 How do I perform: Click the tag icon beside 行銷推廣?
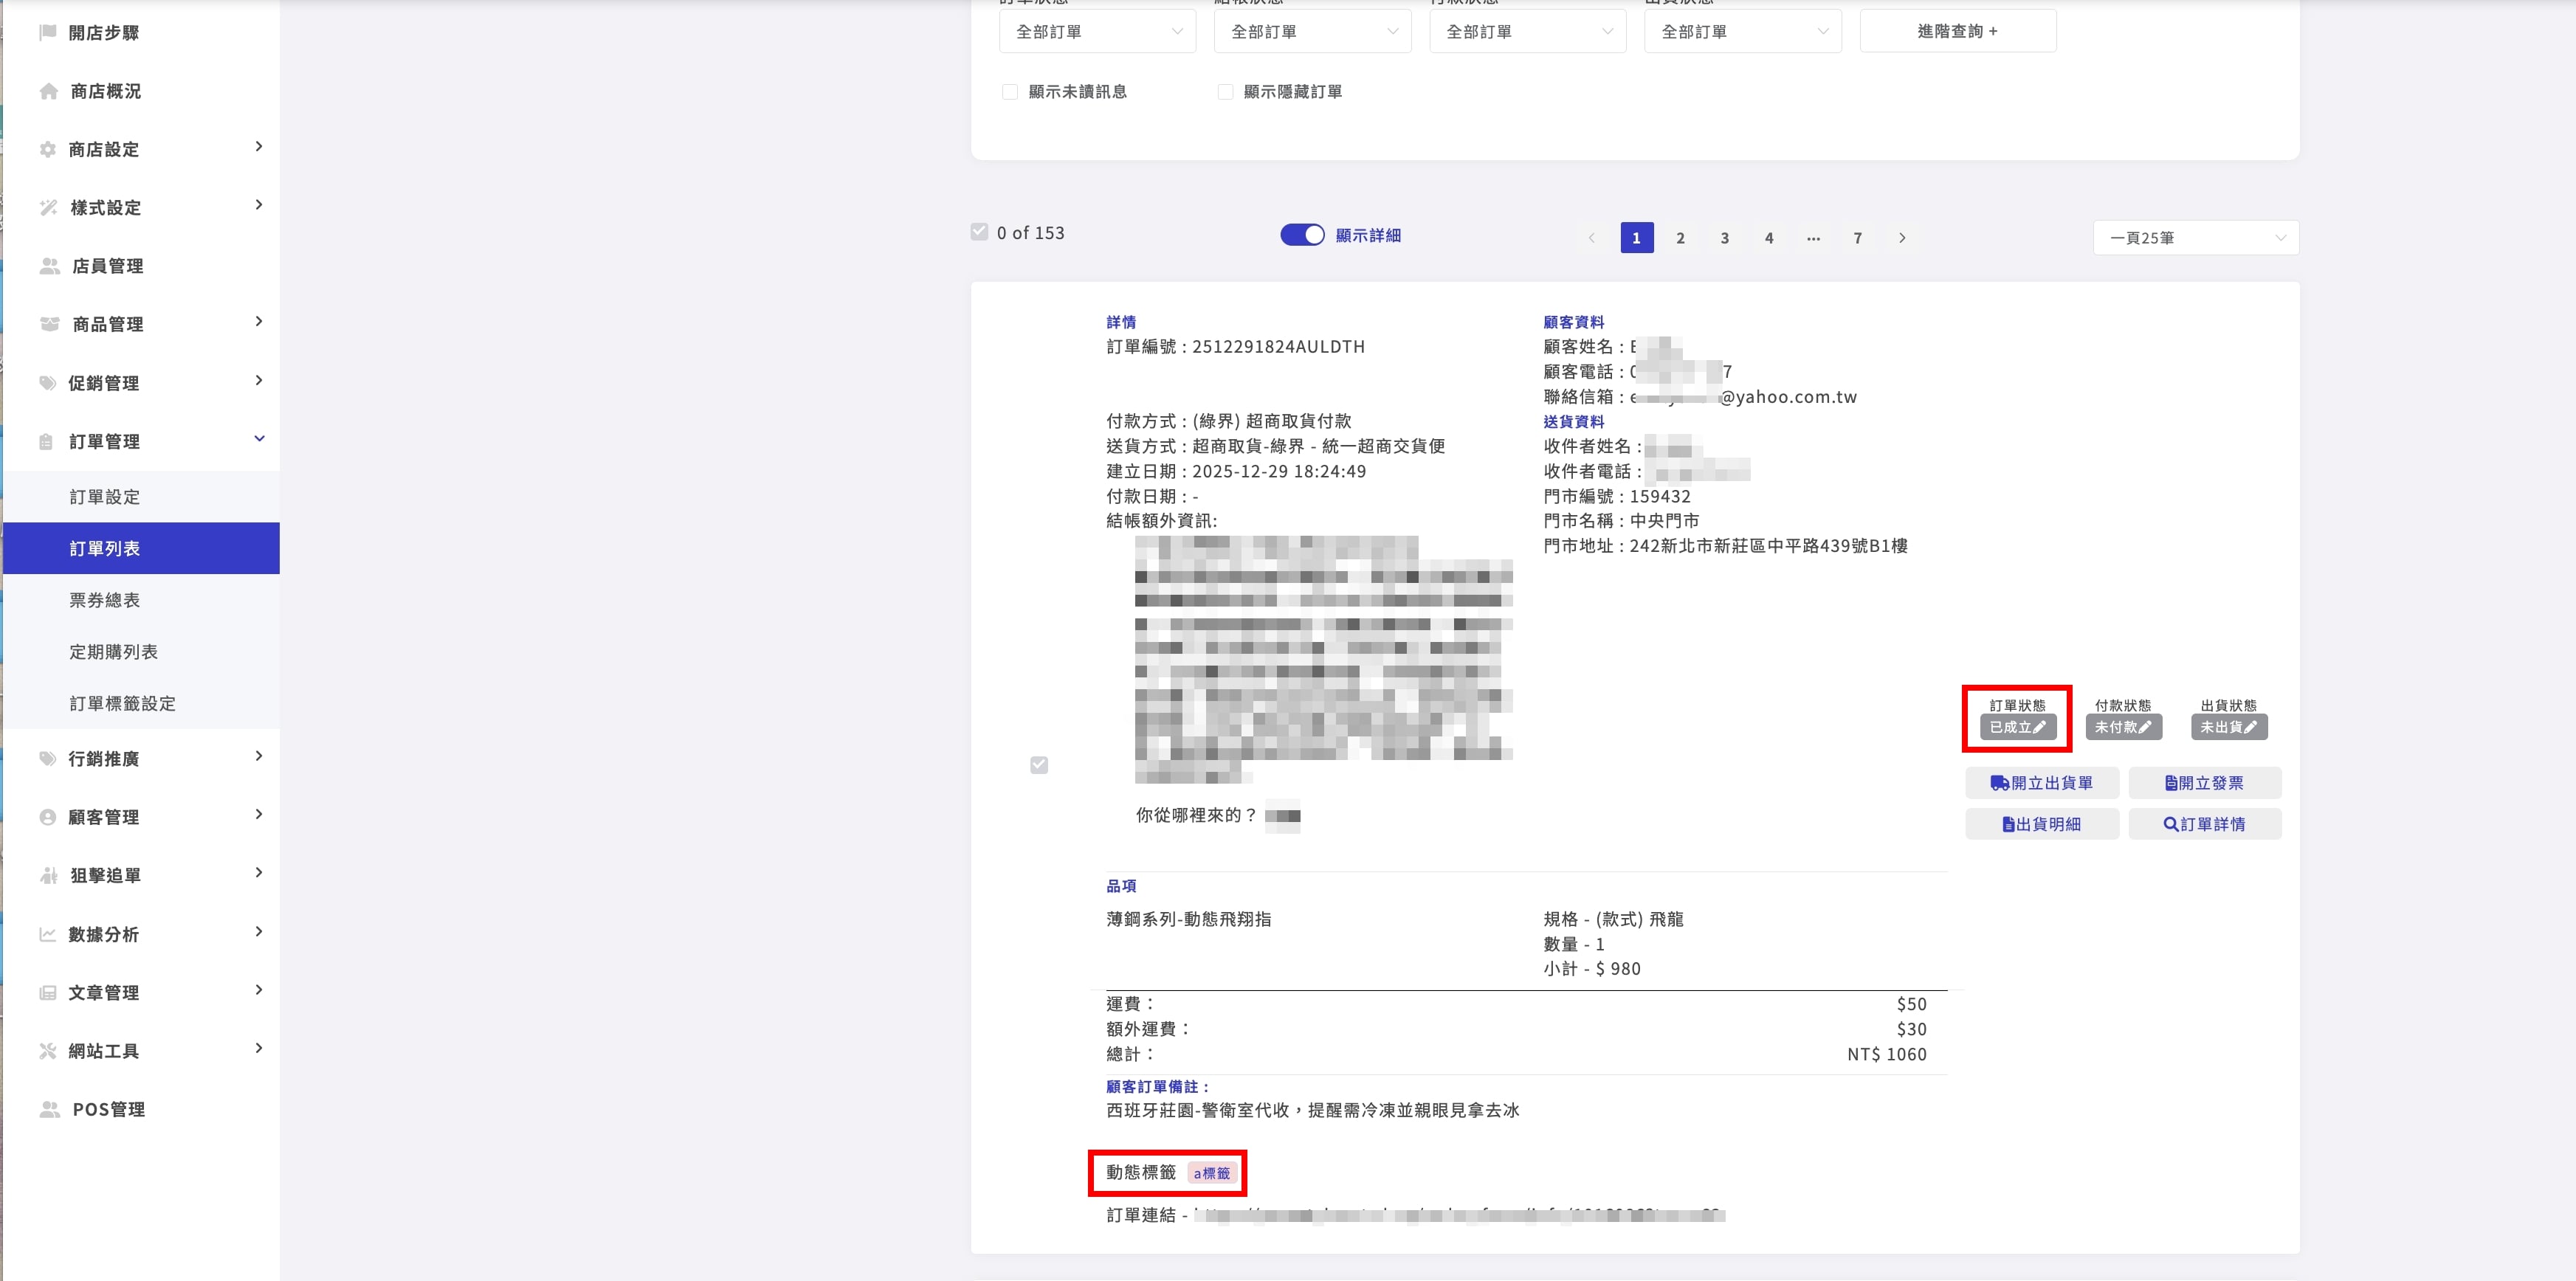tap(47, 758)
